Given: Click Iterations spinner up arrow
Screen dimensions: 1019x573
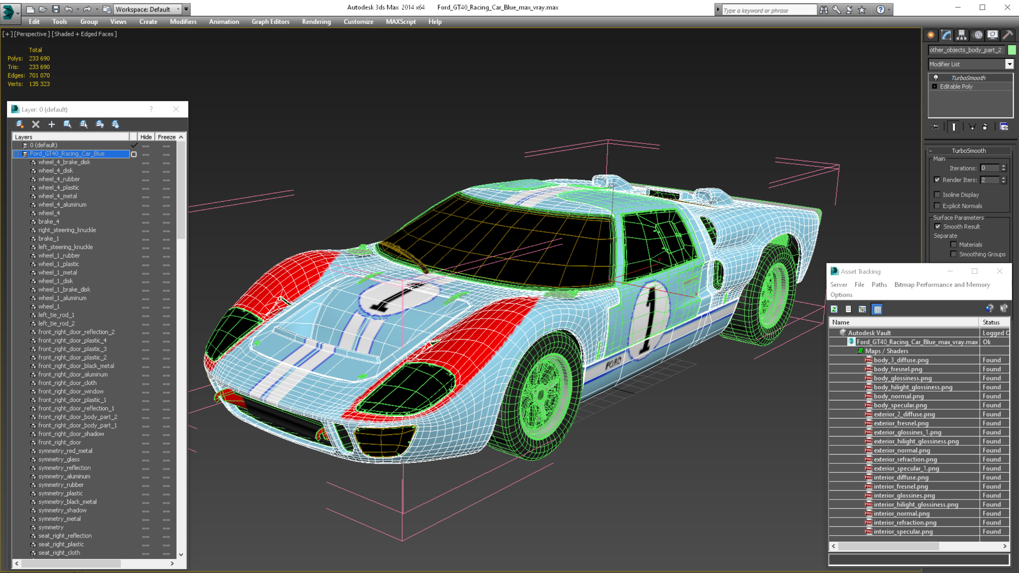Looking at the screenshot, I should [1003, 166].
